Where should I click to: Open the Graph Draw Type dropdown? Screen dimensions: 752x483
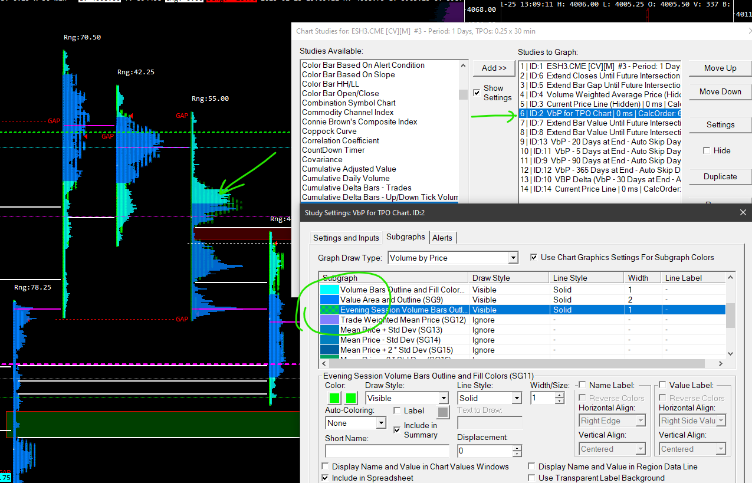point(513,258)
